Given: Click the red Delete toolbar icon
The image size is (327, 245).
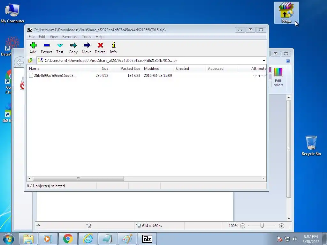Looking at the screenshot, I should point(100,48).
